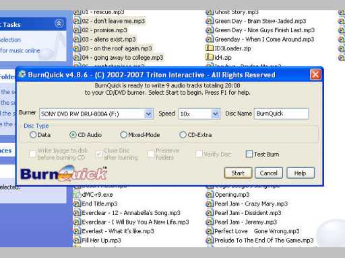Click the mp3 icon of 04 - going away to college.mp3
Image resolution: width=345 pixels, height=258 pixels.
(x=77, y=58)
